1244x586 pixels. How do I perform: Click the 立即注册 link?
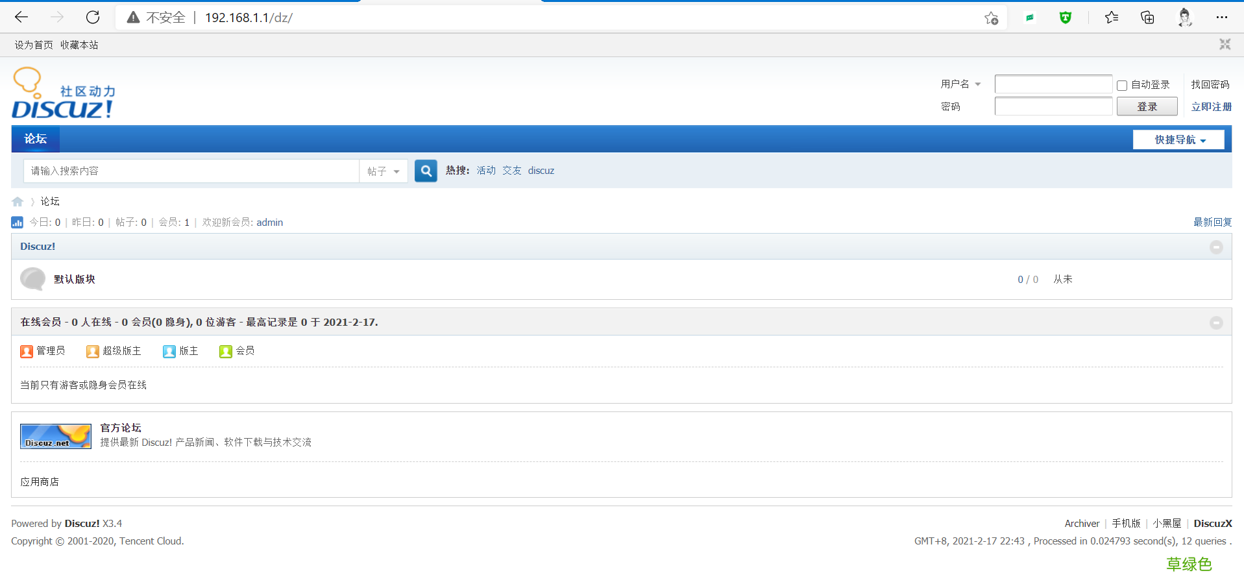tap(1211, 106)
